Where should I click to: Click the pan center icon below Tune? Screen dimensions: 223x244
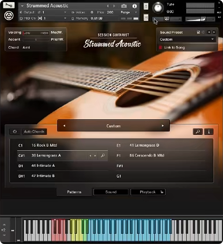point(167,19)
